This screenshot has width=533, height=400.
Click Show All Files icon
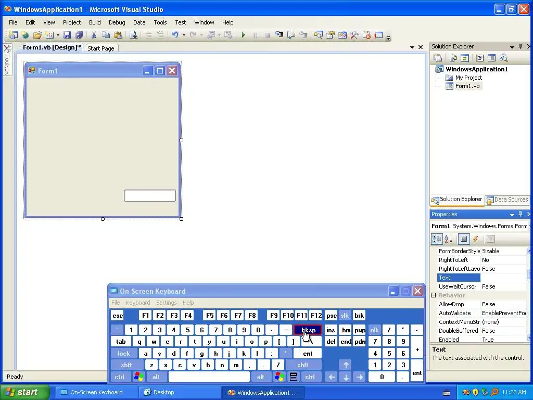pyautogui.click(x=453, y=58)
